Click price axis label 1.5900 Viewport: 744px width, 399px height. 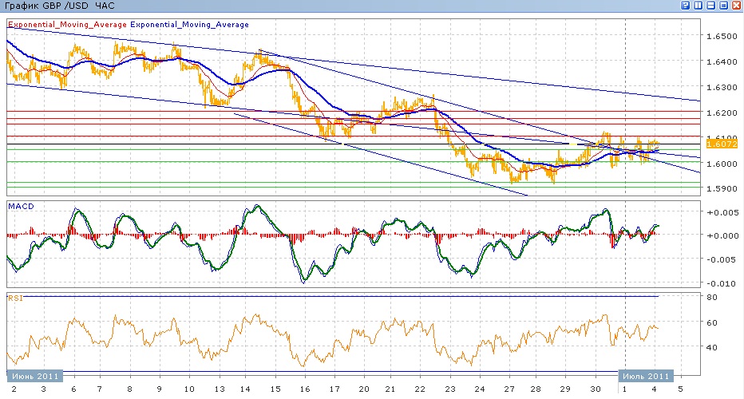coord(722,189)
